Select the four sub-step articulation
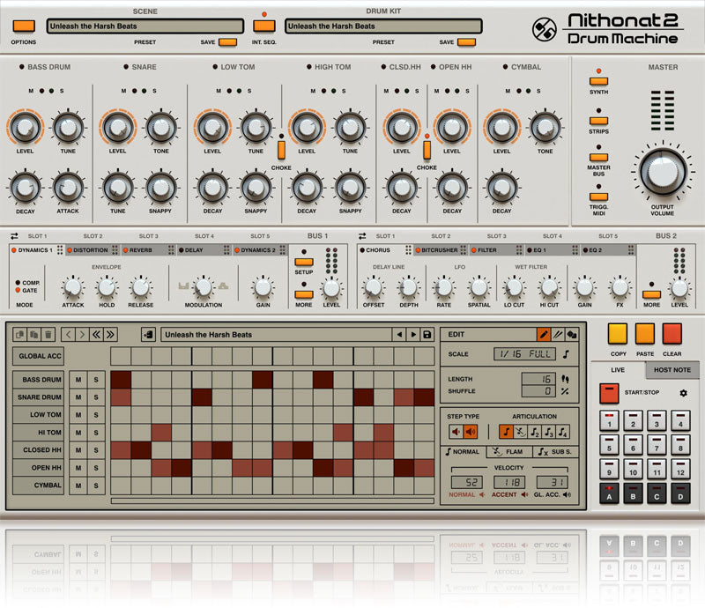705x608 pixels. (563, 432)
